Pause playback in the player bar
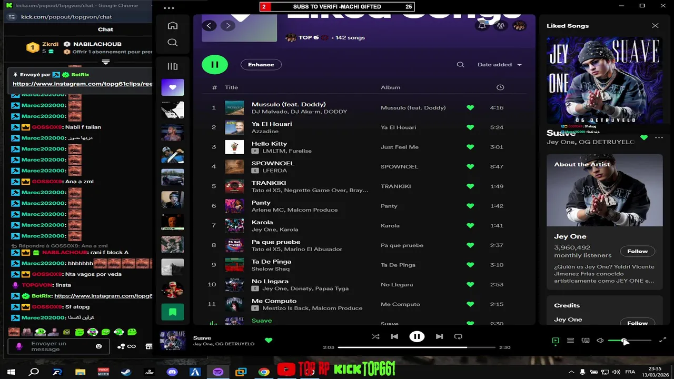Viewport: 674px width, 379px height. (417, 336)
